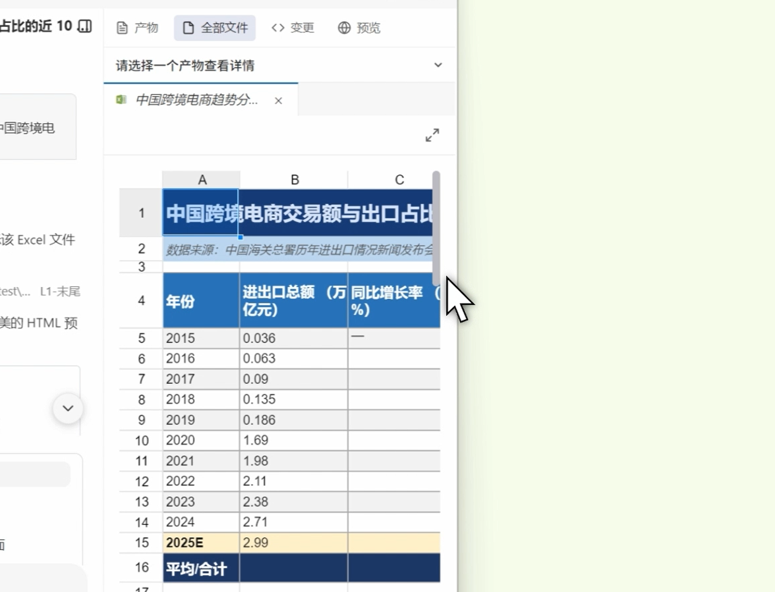Click the round scroll-down chevron button

(x=68, y=408)
